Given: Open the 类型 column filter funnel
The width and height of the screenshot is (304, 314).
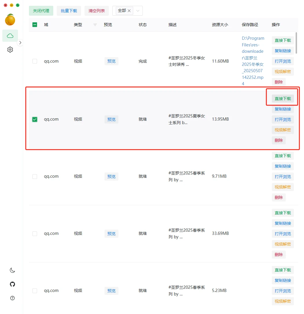Looking at the screenshot, I should tap(95, 25).
